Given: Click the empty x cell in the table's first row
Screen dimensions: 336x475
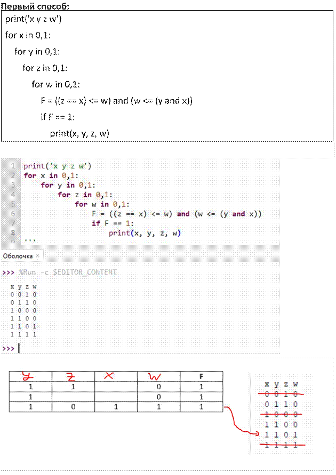Looking at the screenshot, I should pyautogui.click(x=116, y=387).
